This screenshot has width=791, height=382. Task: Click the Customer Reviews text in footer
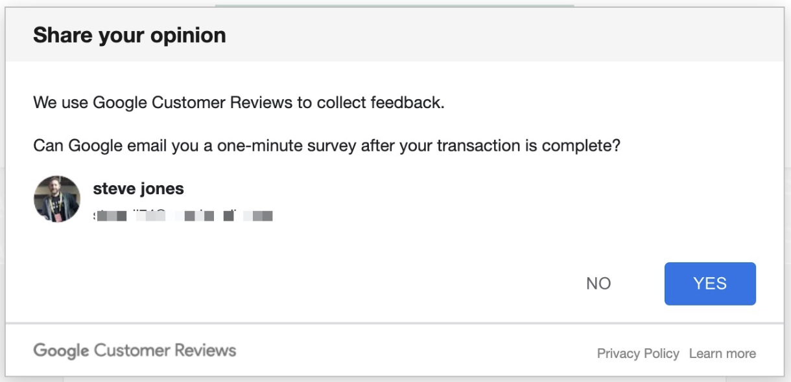tap(165, 351)
